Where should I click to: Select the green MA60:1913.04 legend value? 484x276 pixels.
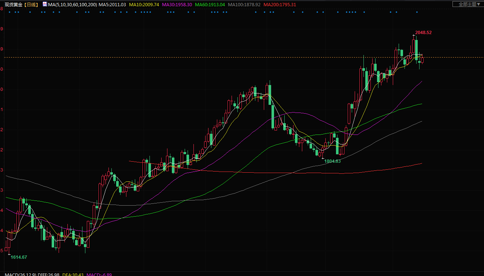click(x=210, y=5)
